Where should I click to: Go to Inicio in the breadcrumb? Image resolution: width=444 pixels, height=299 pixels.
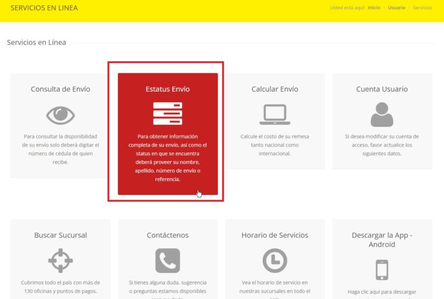tap(374, 8)
